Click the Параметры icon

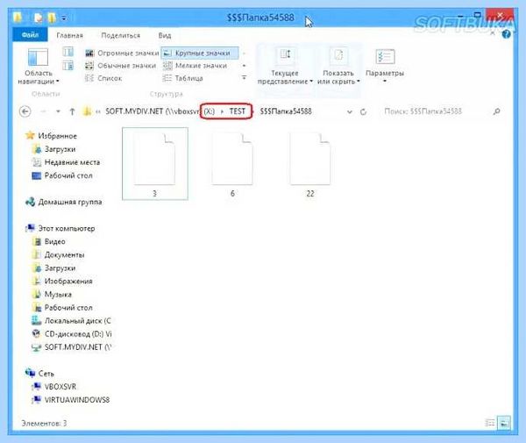click(x=385, y=57)
